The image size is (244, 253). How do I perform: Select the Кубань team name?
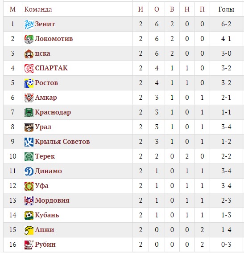pyautogui.click(x=47, y=215)
